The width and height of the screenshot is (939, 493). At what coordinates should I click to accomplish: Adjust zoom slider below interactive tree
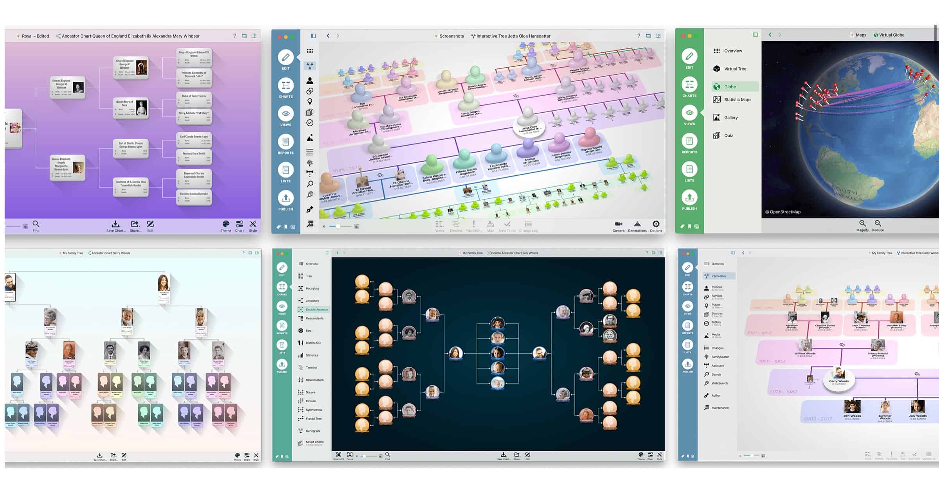coord(338,226)
